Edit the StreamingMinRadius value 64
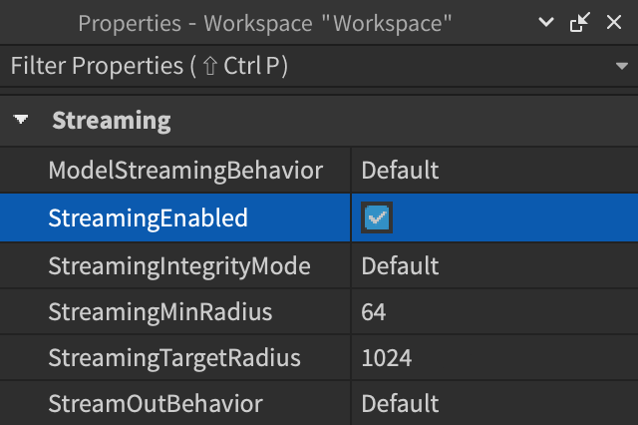The height and width of the screenshot is (425, 638). click(x=493, y=313)
